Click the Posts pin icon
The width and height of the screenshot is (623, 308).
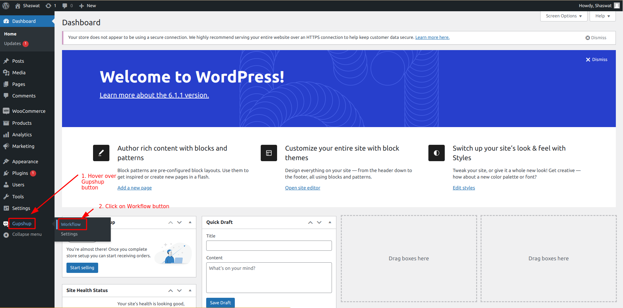point(6,61)
